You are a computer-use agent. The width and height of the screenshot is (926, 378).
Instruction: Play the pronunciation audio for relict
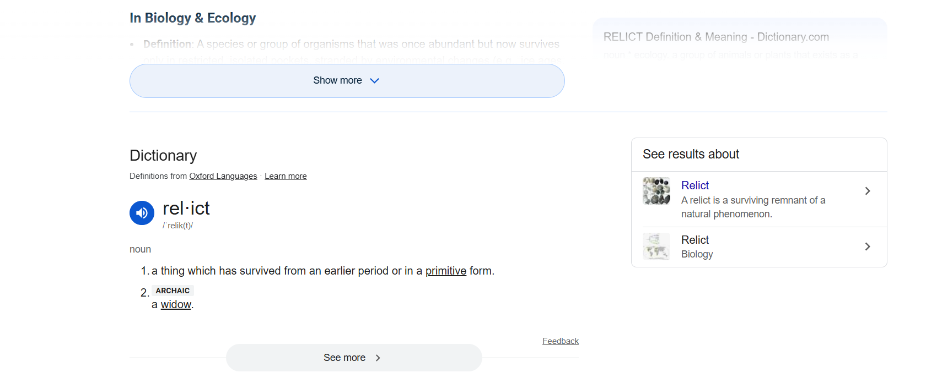point(142,213)
